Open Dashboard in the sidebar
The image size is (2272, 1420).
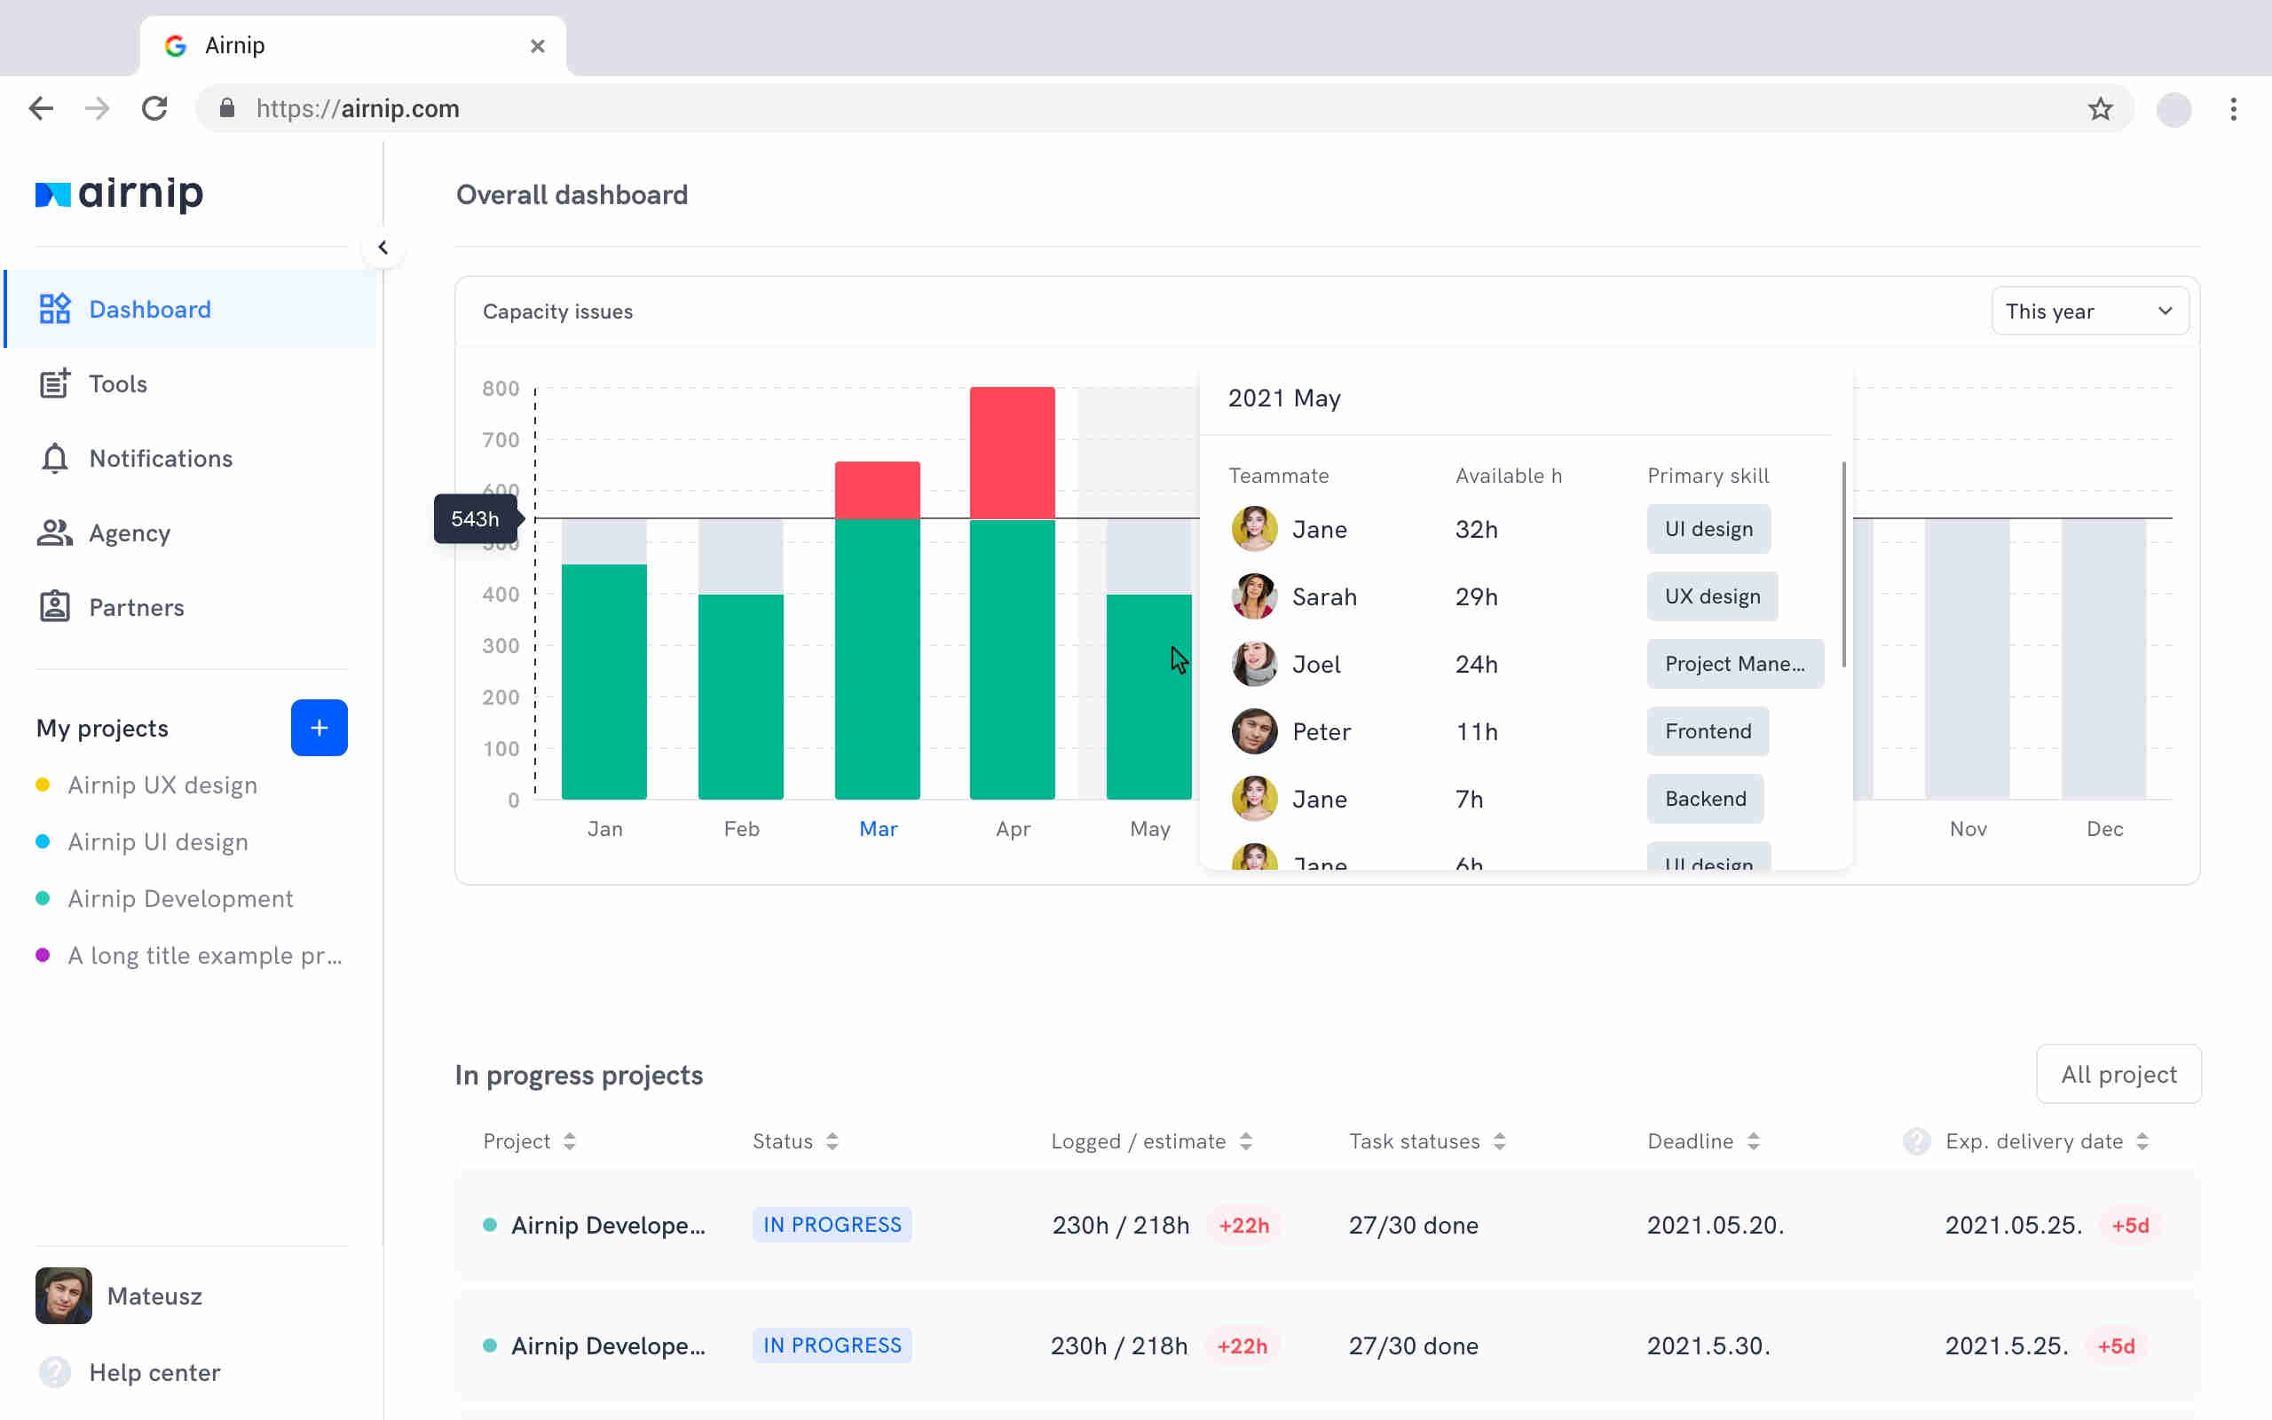(x=192, y=309)
